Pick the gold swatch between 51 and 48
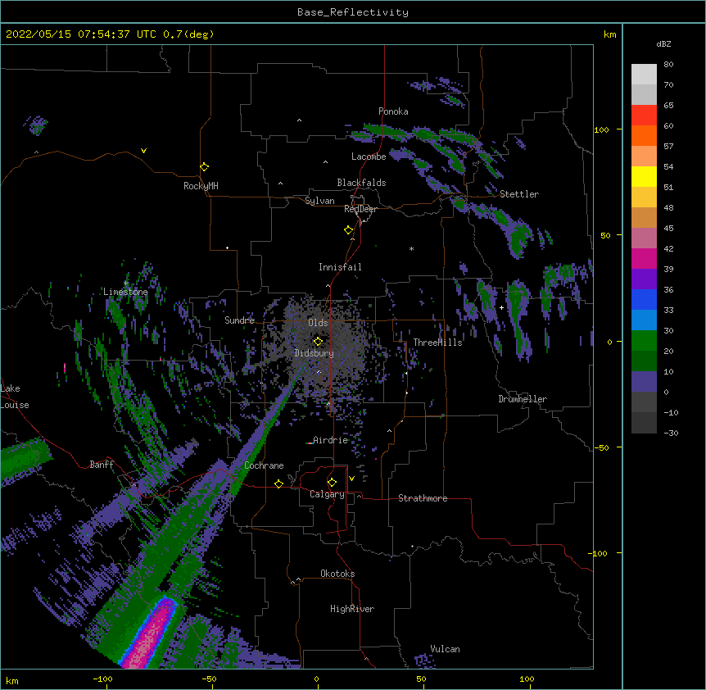 (644, 197)
